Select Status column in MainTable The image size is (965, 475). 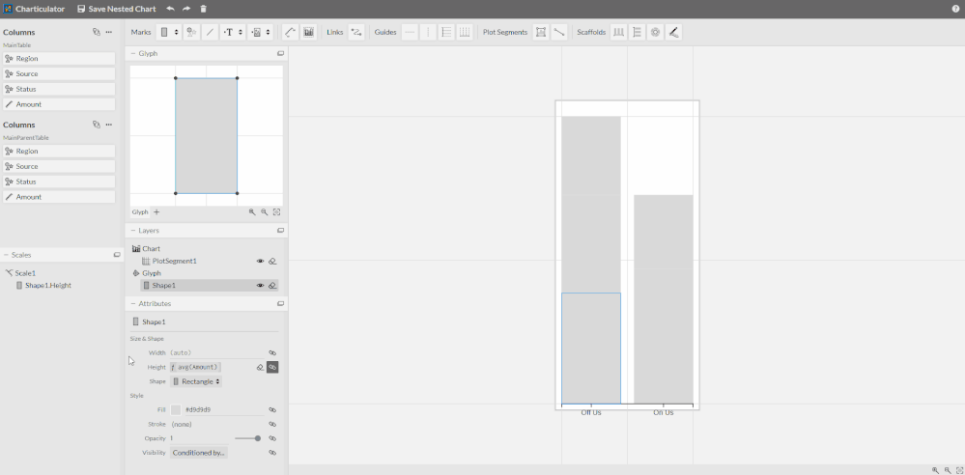point(59,89)
